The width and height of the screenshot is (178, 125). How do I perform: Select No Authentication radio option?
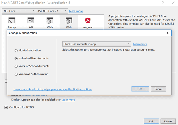click(x=16, y=51)
